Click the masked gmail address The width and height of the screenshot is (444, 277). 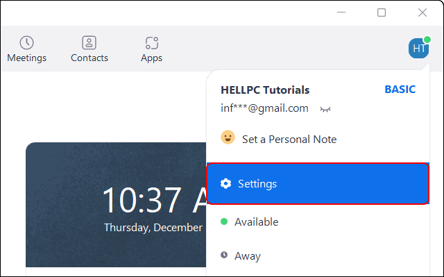click(x=264, y=108)
